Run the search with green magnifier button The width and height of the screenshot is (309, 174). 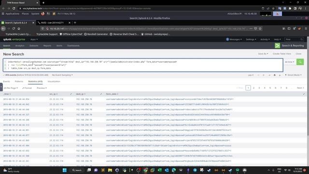300,62
